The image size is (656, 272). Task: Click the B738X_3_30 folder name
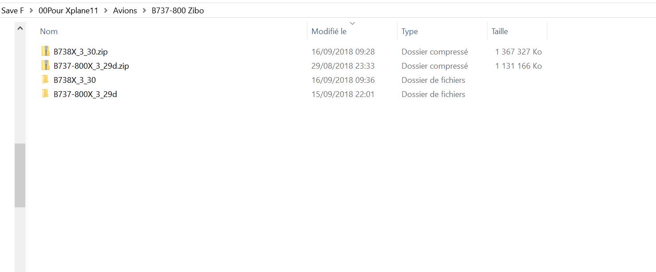75,80
